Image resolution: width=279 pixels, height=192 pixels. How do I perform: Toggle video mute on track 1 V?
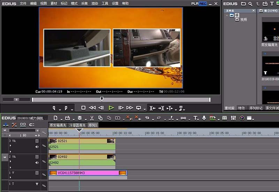(x=37, y=173)
